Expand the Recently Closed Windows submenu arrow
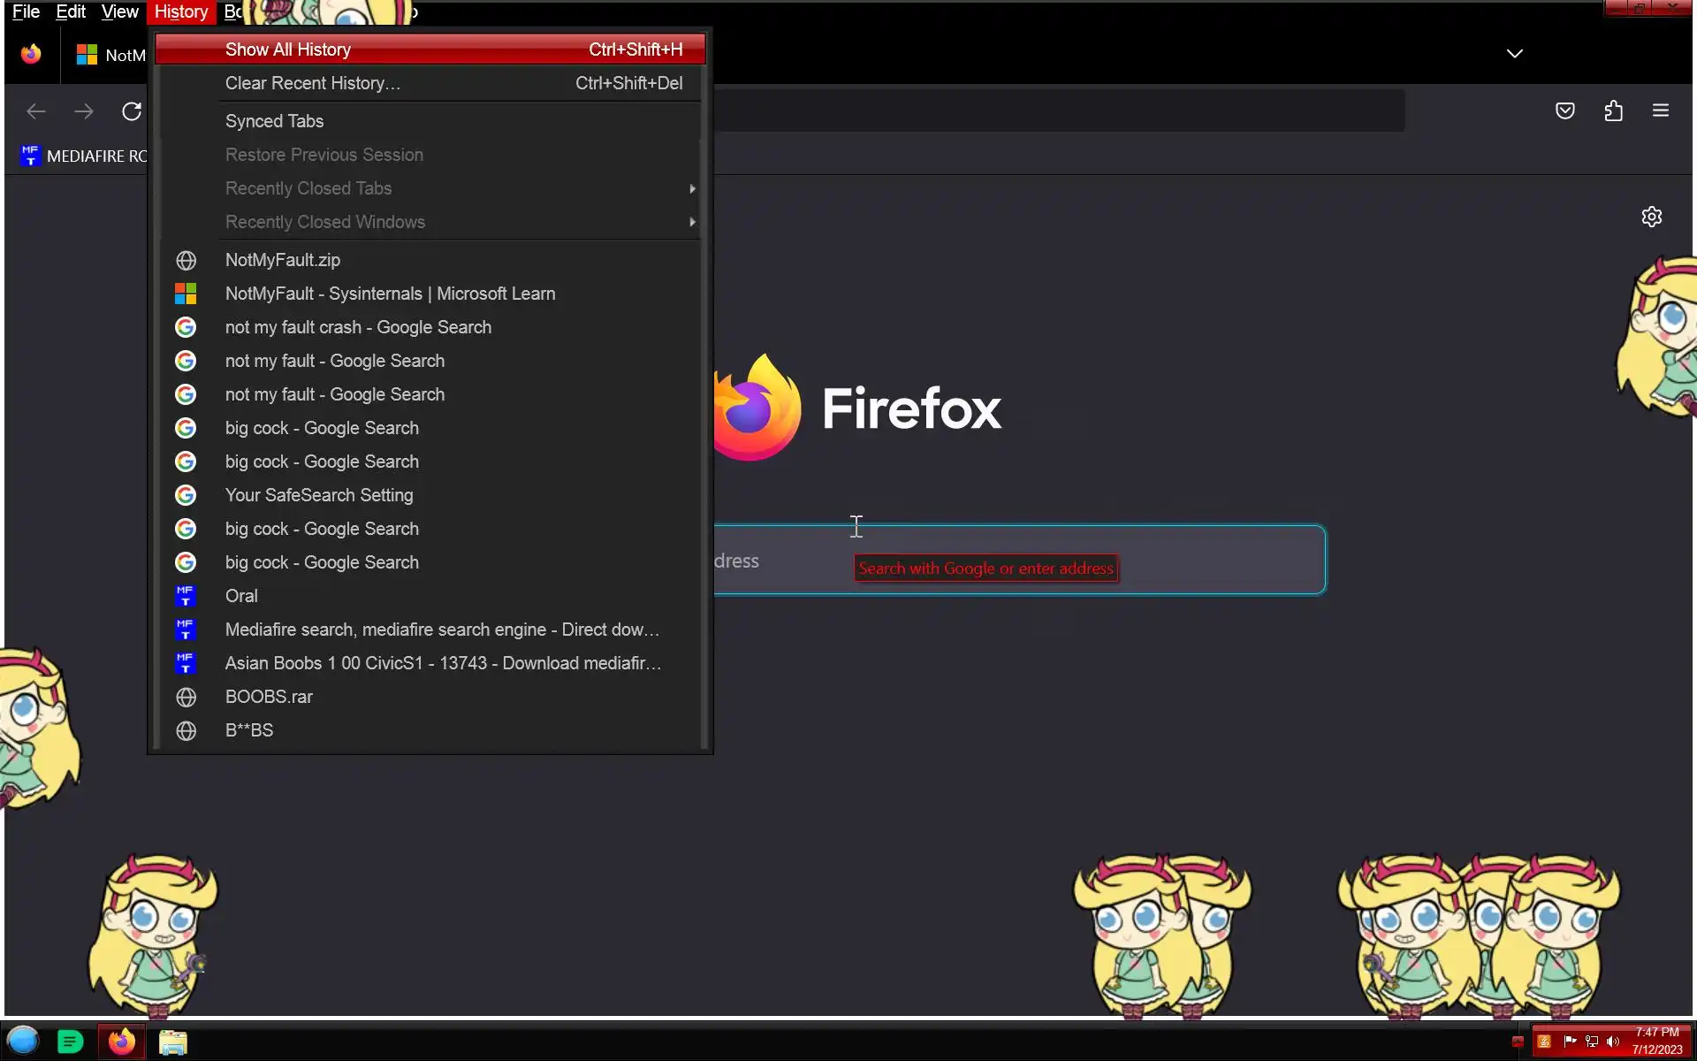Screen dimensions: 1697x1061 (692, 222)
